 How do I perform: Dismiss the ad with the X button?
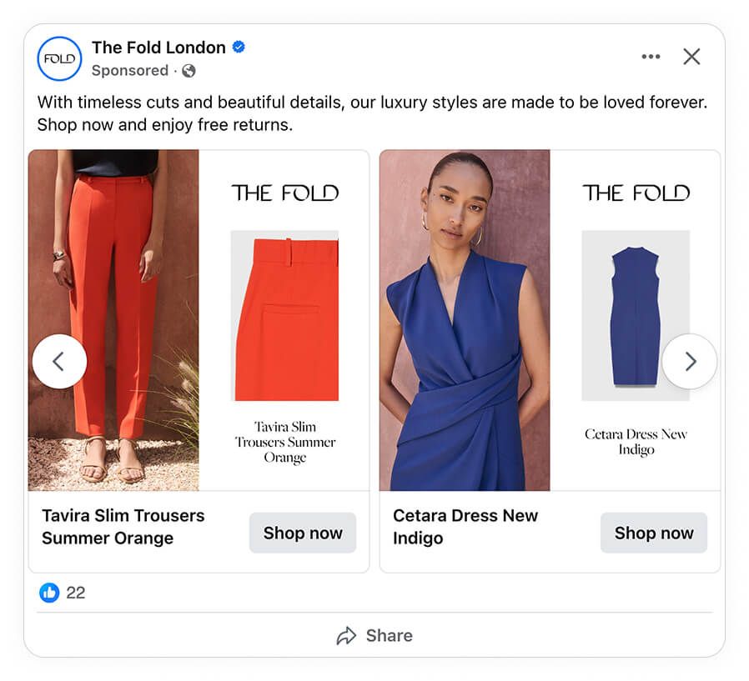(x=691, y=57)
